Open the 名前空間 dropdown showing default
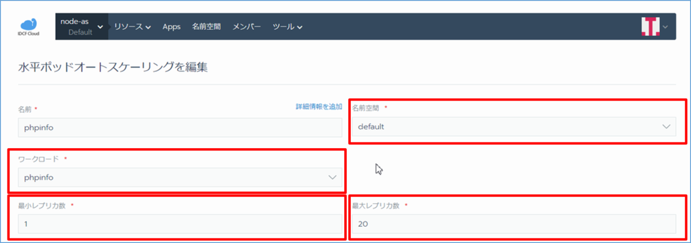This screenshot has width=691, height=243. (x=514, y=126)
